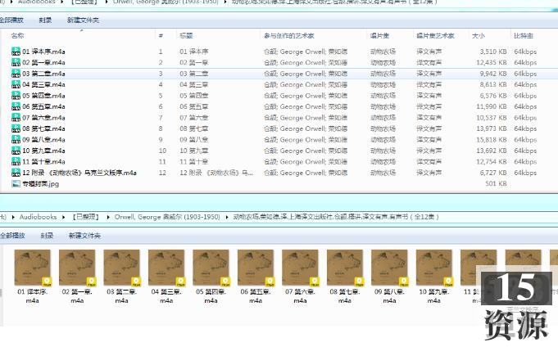Select the 07 第六章.m4a file icon
This screenshot has width=558, height=347.
16,117
